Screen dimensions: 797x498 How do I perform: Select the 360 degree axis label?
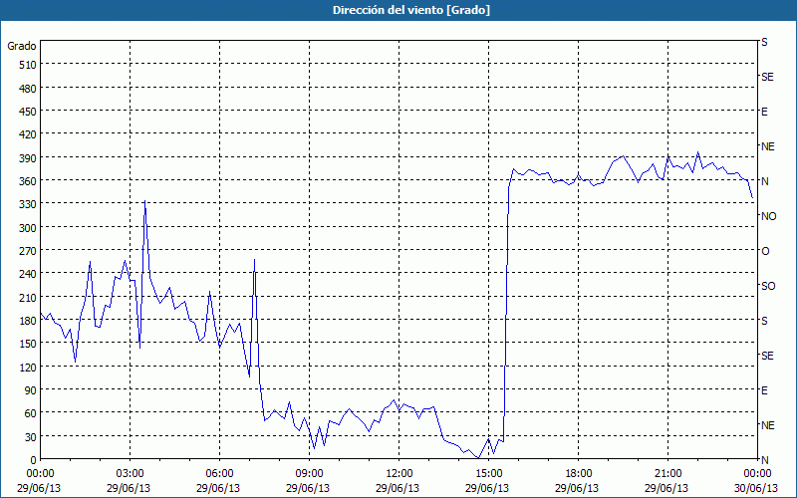click(29, 181)
